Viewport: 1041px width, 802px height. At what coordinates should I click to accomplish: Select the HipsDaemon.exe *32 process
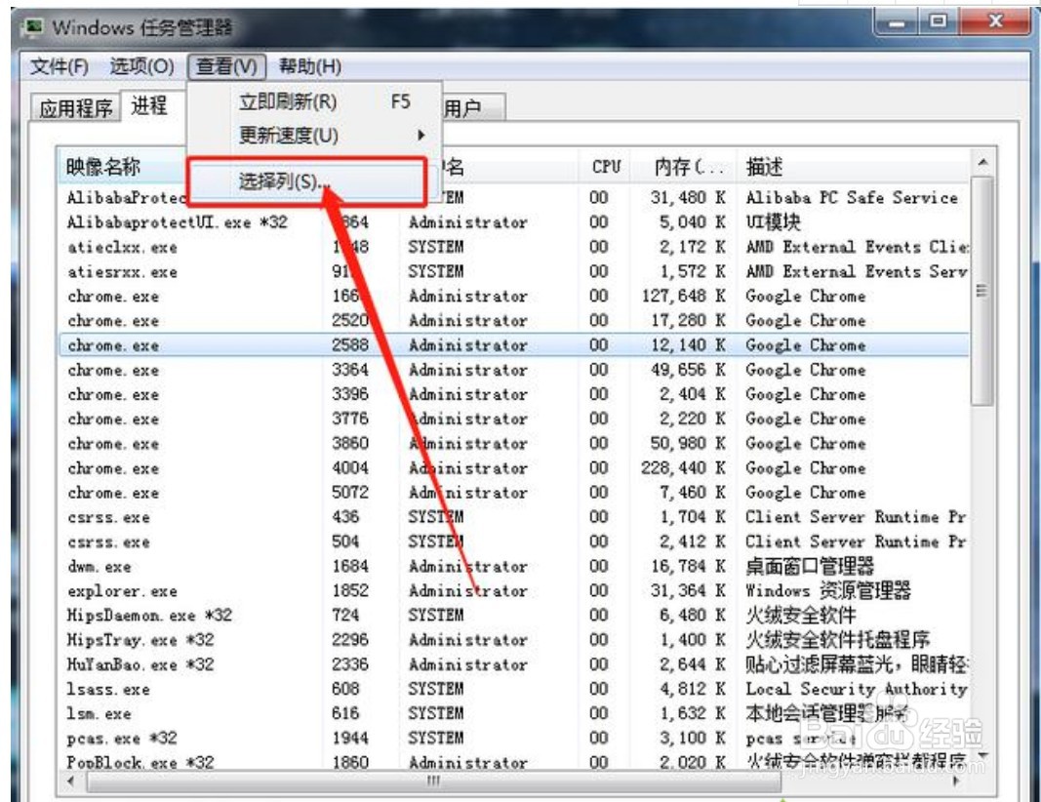(x=514, y=616)
